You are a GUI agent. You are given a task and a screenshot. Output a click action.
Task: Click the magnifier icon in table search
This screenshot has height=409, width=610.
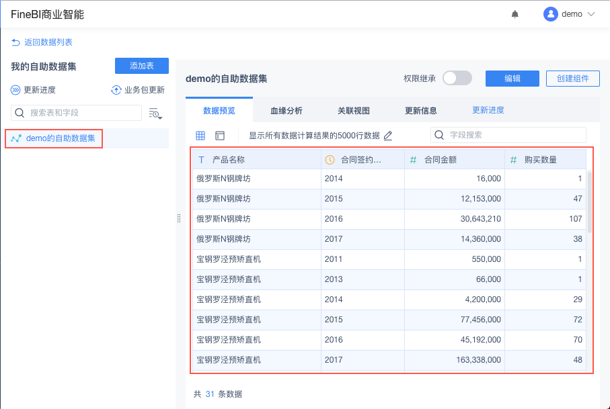[x=20, y=113]
